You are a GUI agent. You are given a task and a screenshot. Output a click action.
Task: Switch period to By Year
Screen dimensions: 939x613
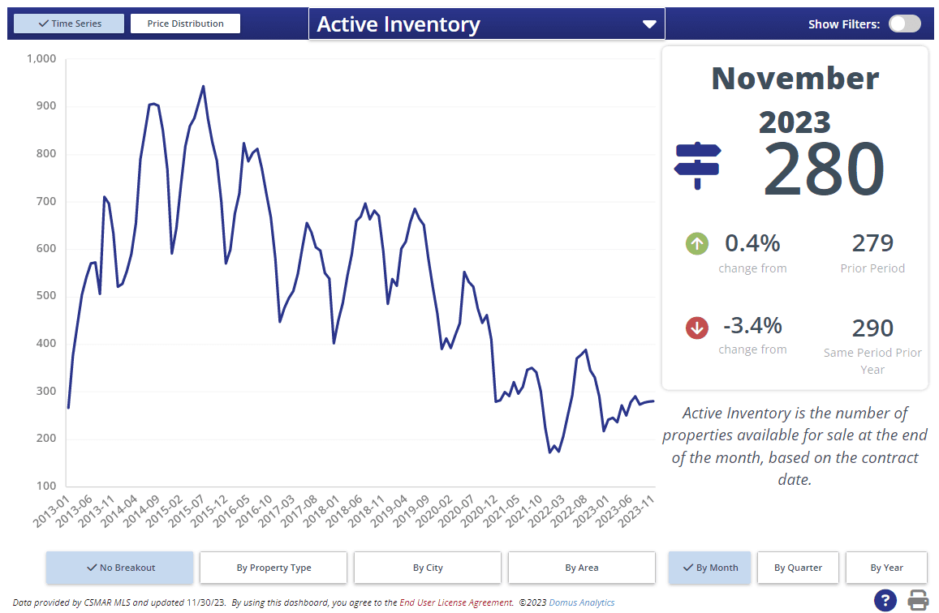point(886,568)
